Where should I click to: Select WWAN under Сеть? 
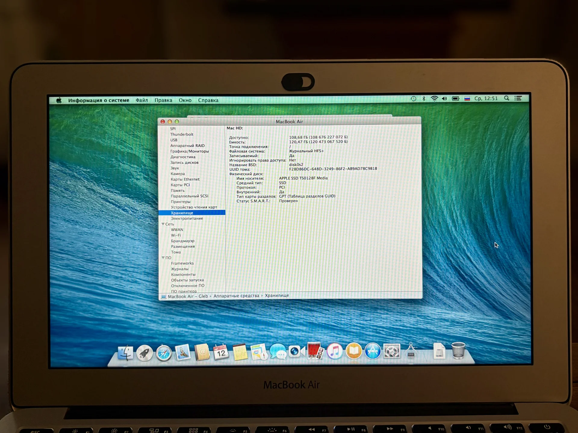[x=177, y=229]
